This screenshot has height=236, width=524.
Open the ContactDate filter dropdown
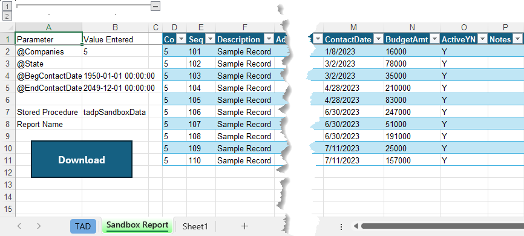point(378,39)
